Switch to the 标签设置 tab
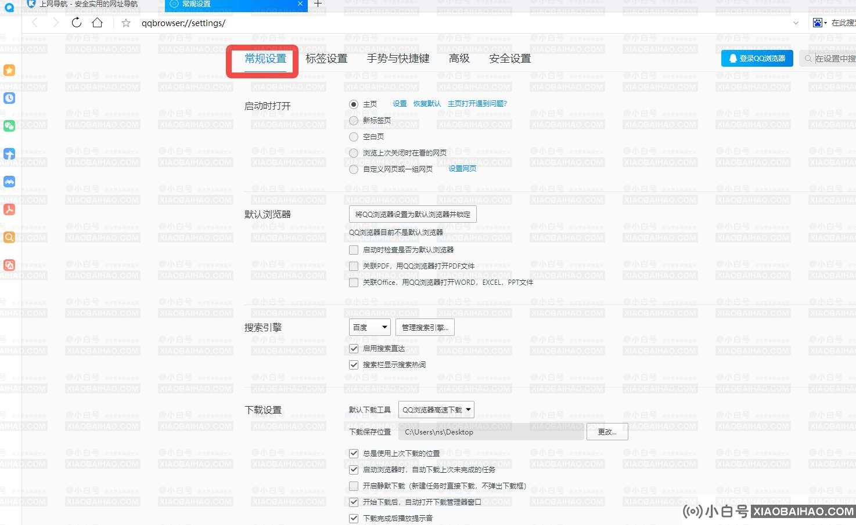The image size is (856, 525). (326, 59)
